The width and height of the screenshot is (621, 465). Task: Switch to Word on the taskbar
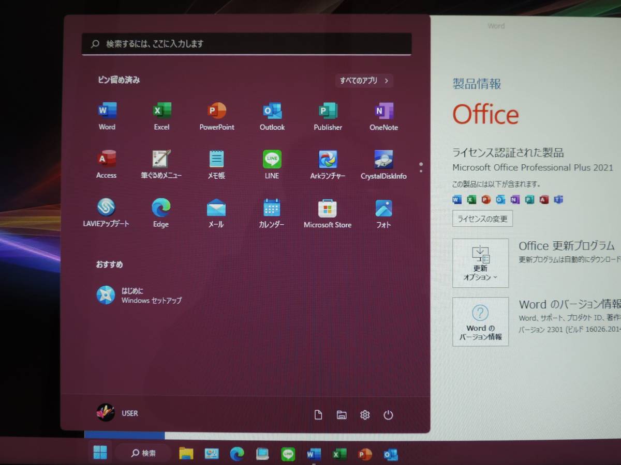[314, 454]
